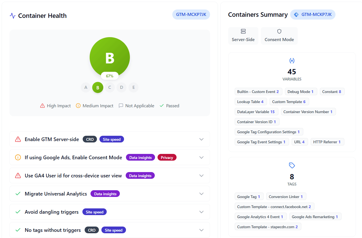
Task: Click the Server-Side stack icon
Action: 243,31
